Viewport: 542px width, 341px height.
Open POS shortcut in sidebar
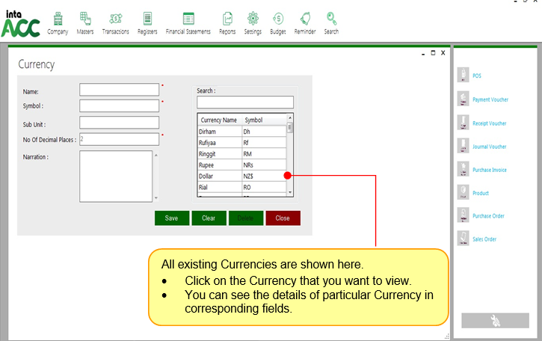pyautogui.click(x=463, y=76)
